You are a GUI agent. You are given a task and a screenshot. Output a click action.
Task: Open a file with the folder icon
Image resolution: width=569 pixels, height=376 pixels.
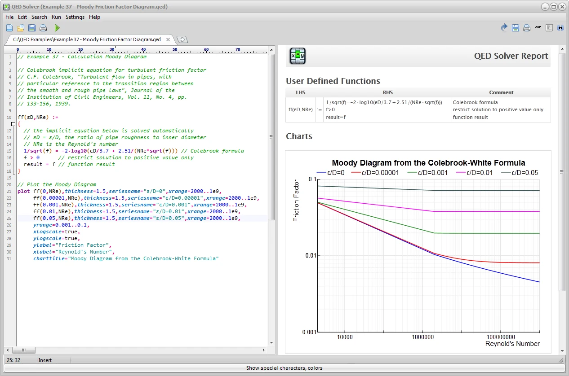point(21,28)
